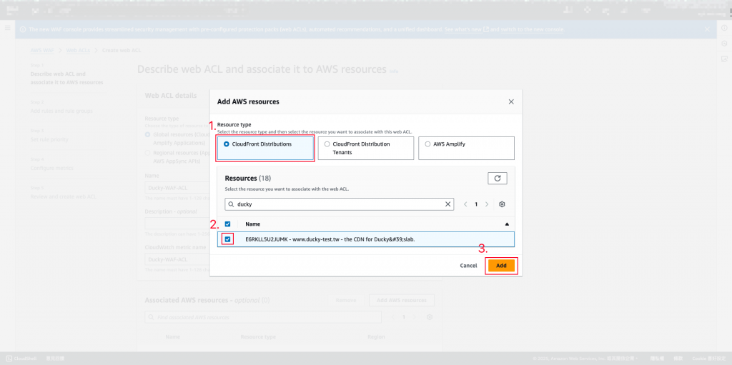Close the Add AWS resources dialog
The width and height of the screenshot is (732, 365).
tap(511, 101)
